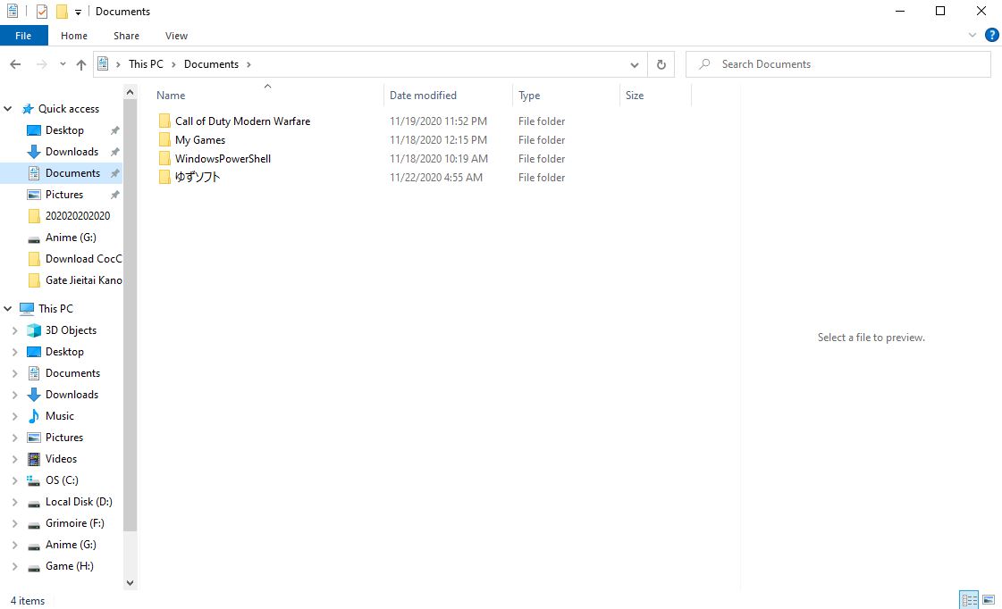Image resolution: width=1002 pixels, height=609 pixels.
Task: Open the File menu
Action: 23,36
